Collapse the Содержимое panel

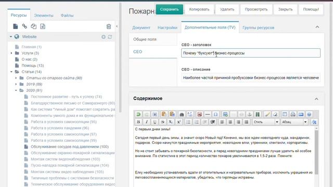pyautogui.click(x=316, y=99)
